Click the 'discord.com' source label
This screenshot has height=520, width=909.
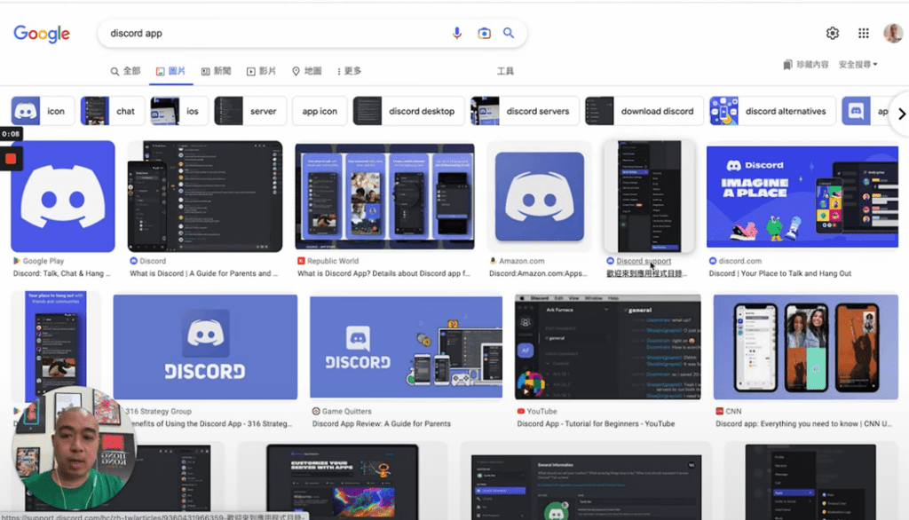[x=740, y=261]
